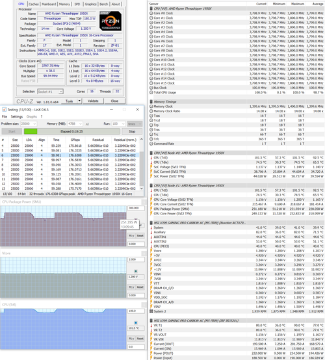This screenshot has height=360, width=325.
Task: Click the chip icon beside CPU [#0] Node #1 header
Action: 151,185
